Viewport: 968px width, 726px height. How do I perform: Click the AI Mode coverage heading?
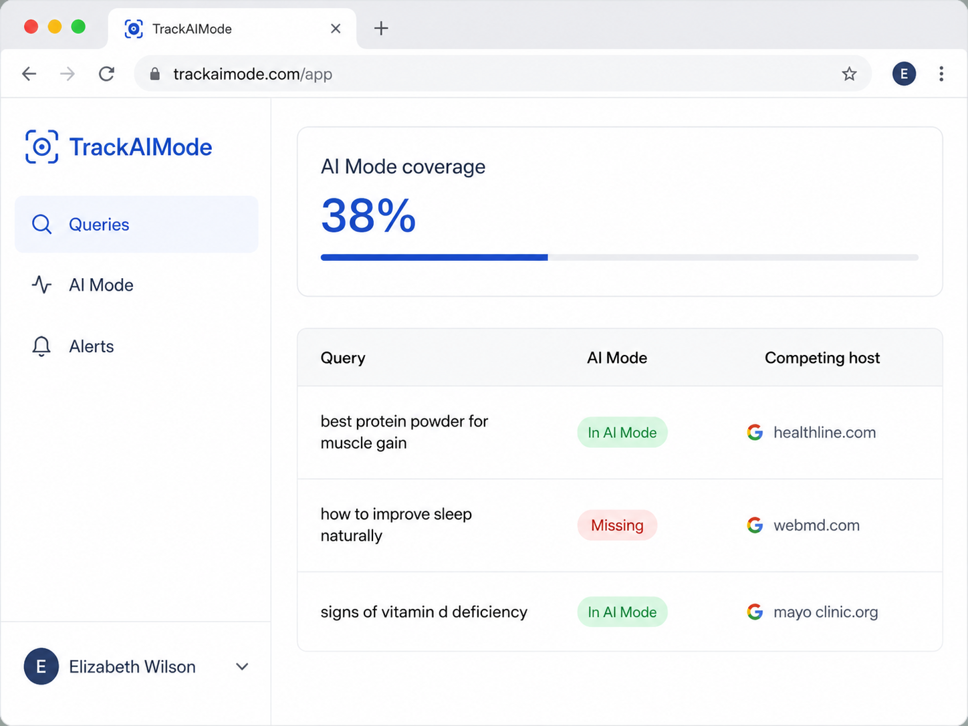click(403, 166)
